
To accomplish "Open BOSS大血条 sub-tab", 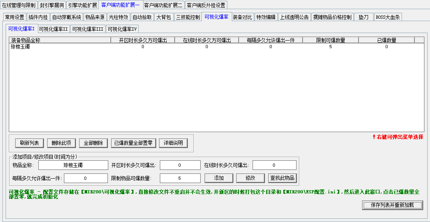I will click(x=388, y=17).
